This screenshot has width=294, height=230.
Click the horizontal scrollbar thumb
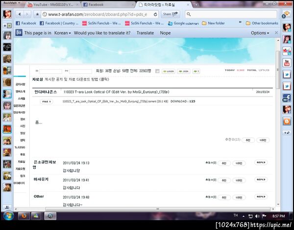[x=158, y=209]
